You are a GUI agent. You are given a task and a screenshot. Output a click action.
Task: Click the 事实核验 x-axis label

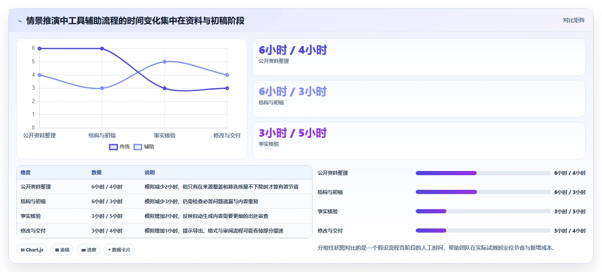[x=164, y=135]
